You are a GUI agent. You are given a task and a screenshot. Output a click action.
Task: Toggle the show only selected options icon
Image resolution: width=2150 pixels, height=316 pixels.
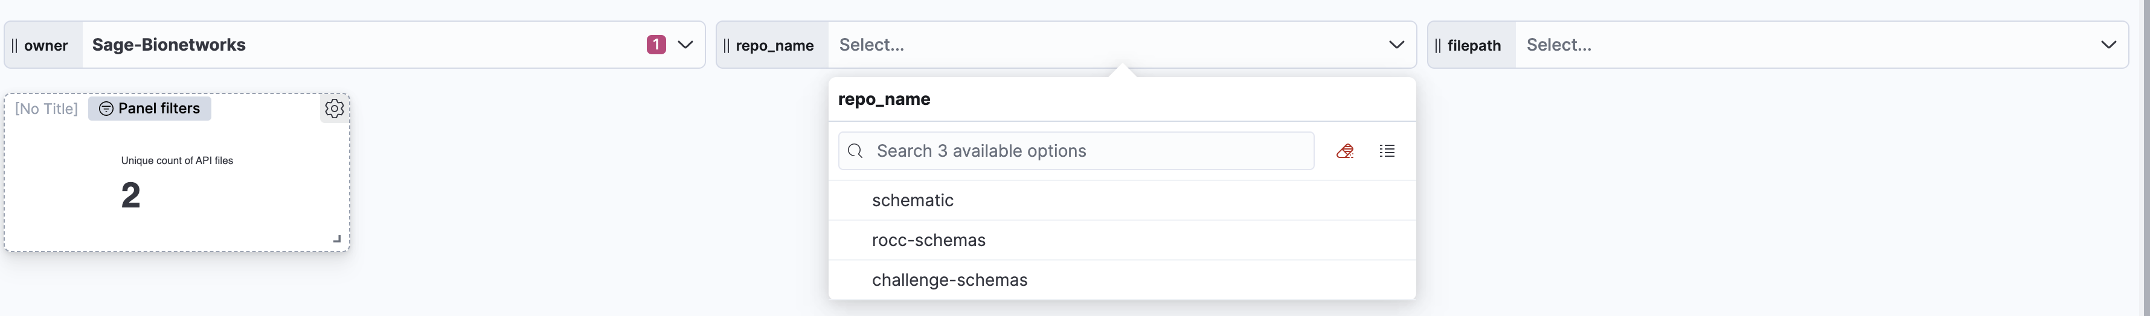coord(1387,151)
